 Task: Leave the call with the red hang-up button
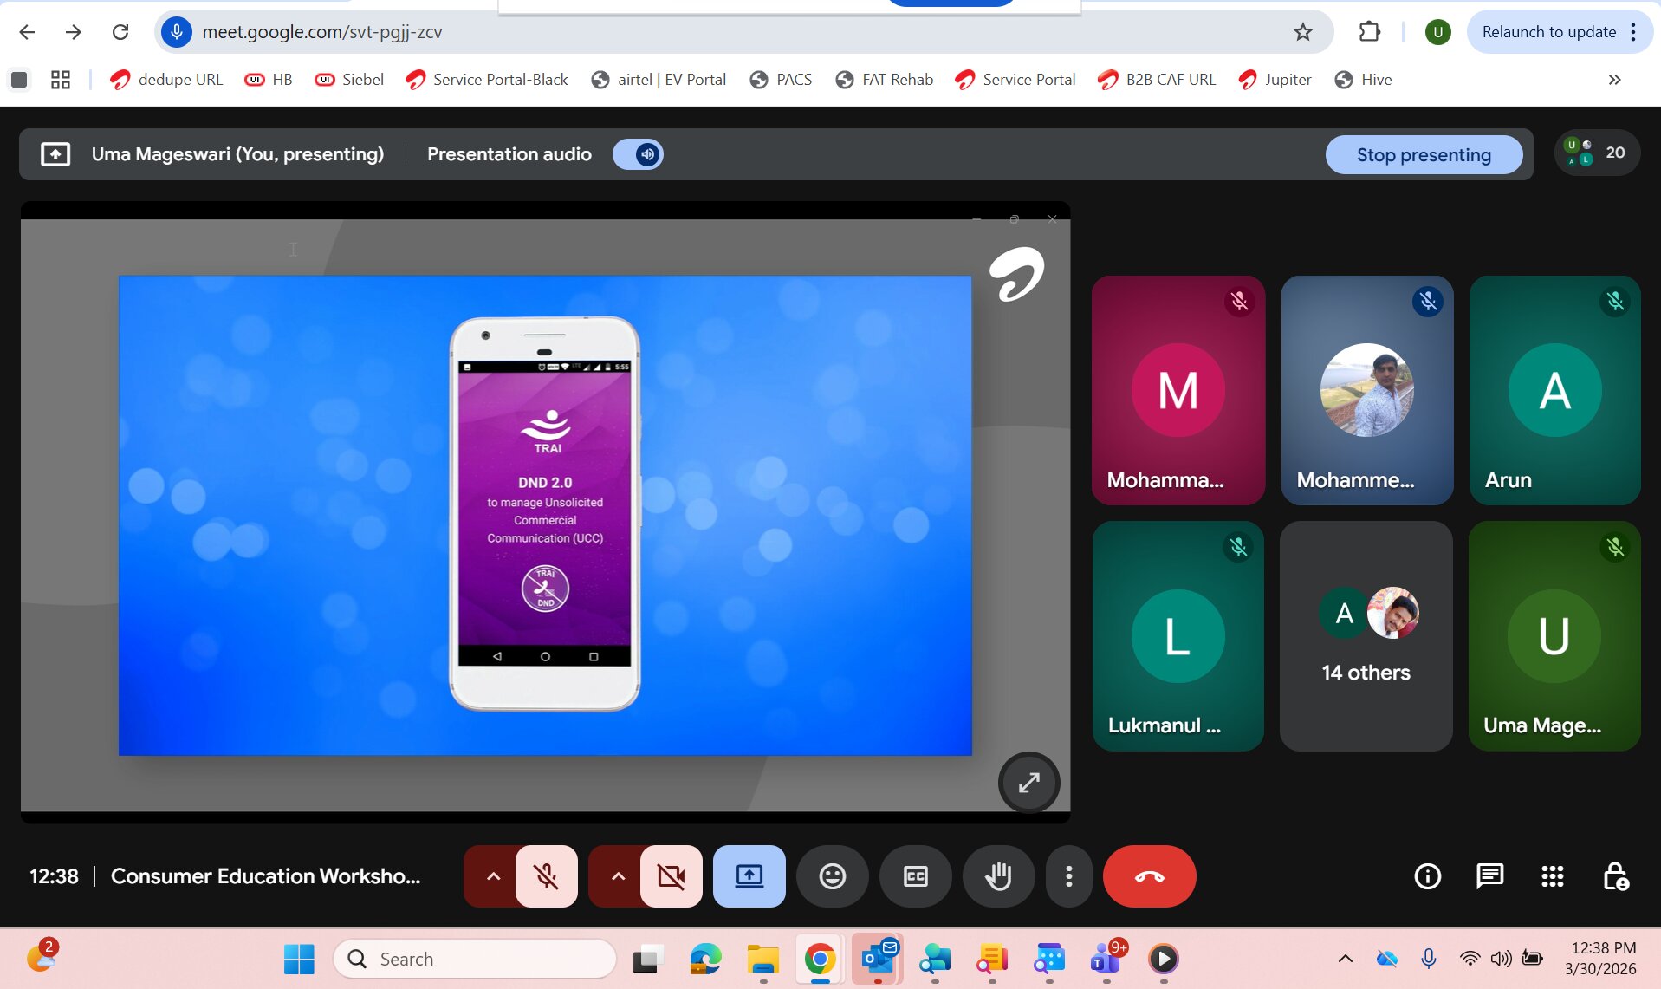pyautogui.click(x=1149, y=876)
